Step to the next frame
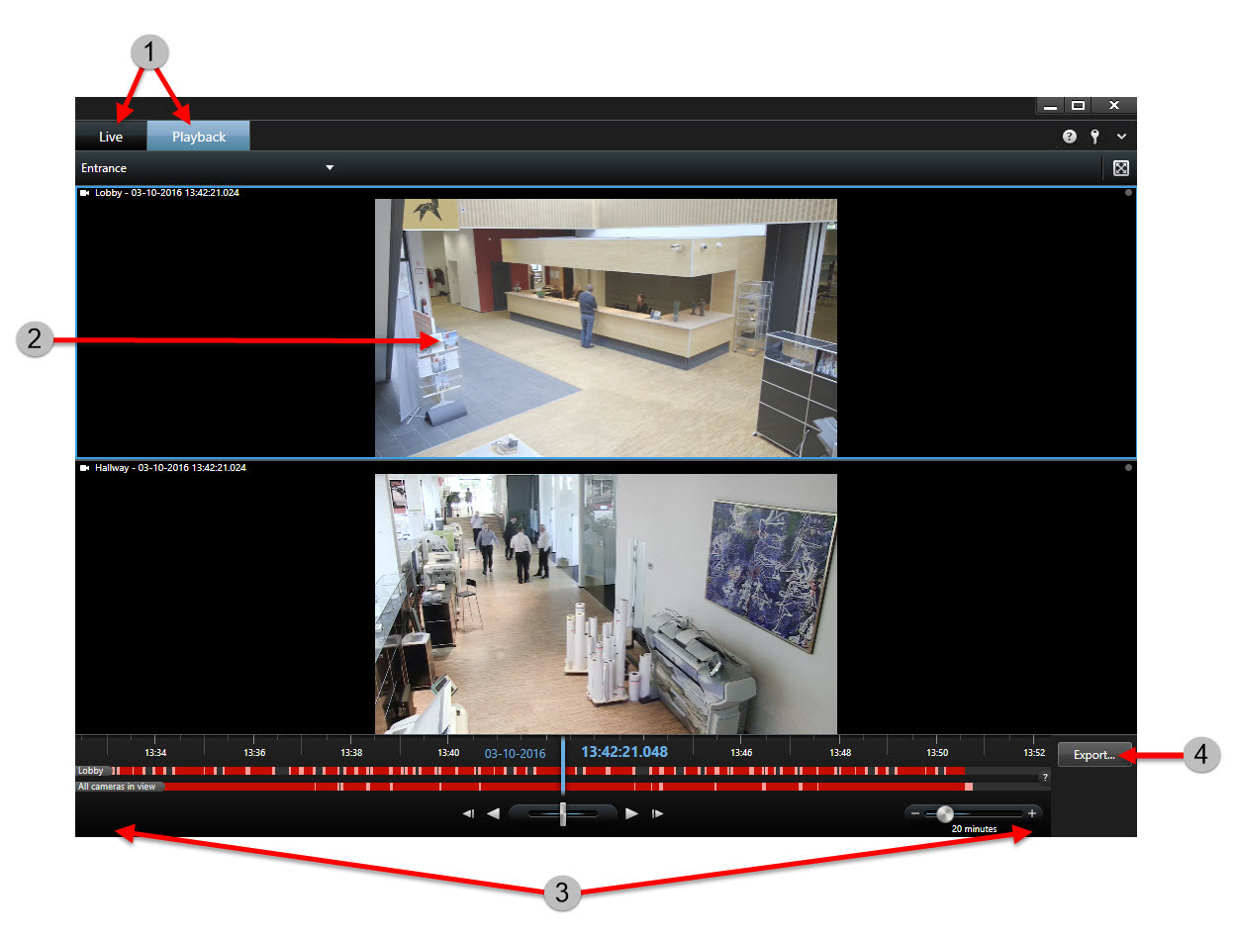This screenshot has width=1237, height=940. [656, 813]
